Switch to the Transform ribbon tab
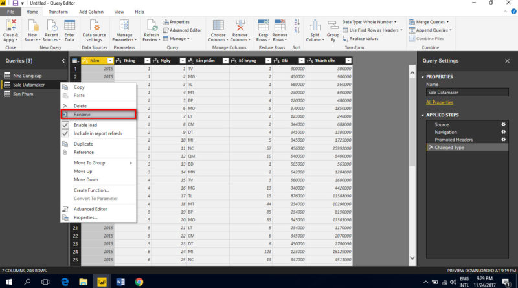 tap(58, 12)
